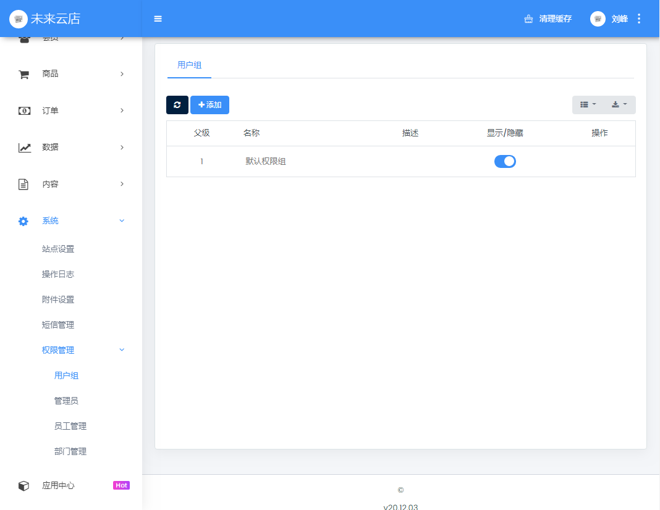The image size is (660, 510).
Task: Click the 应用中心 cube icon
Action: [x=23, y=486]
